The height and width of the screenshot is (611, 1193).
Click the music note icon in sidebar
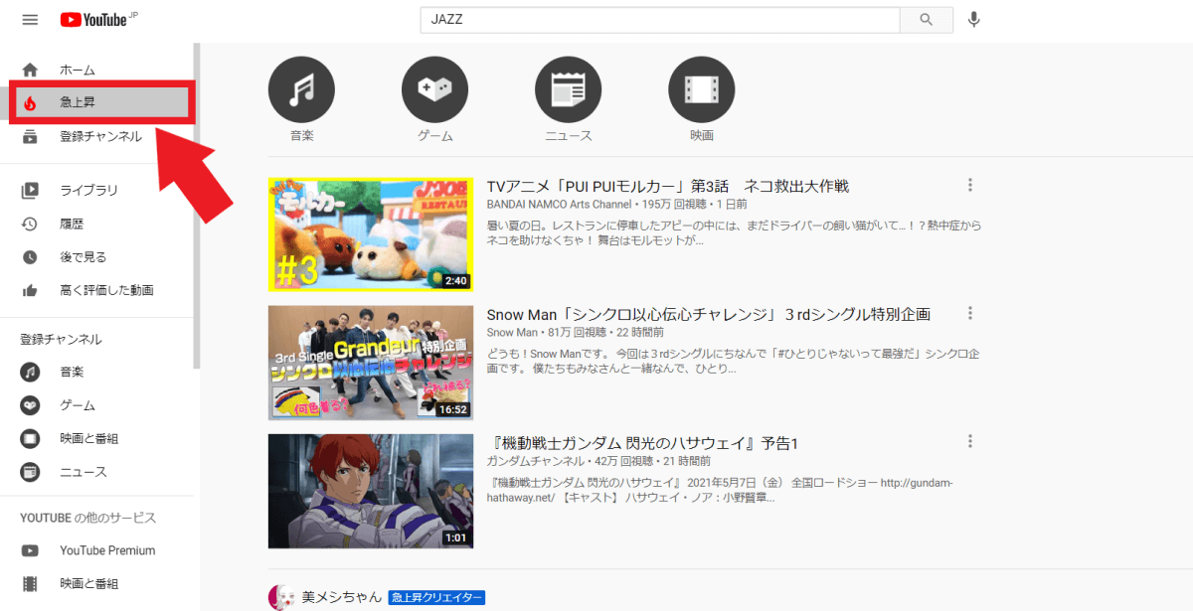(30, 373)
